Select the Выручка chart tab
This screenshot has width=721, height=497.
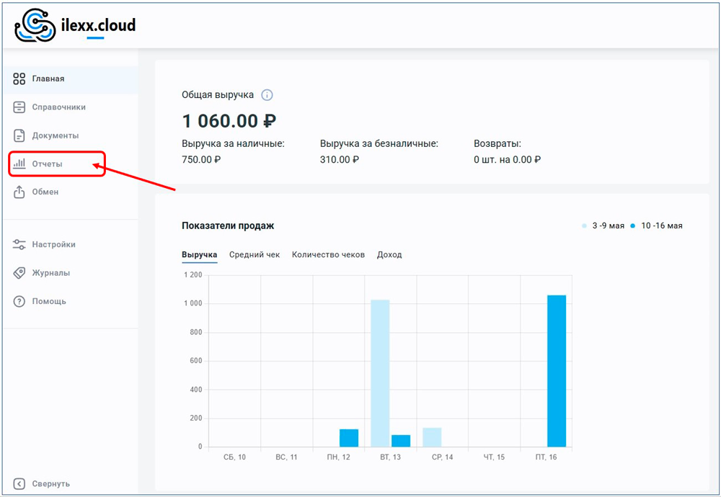click(x=200, y=255)
